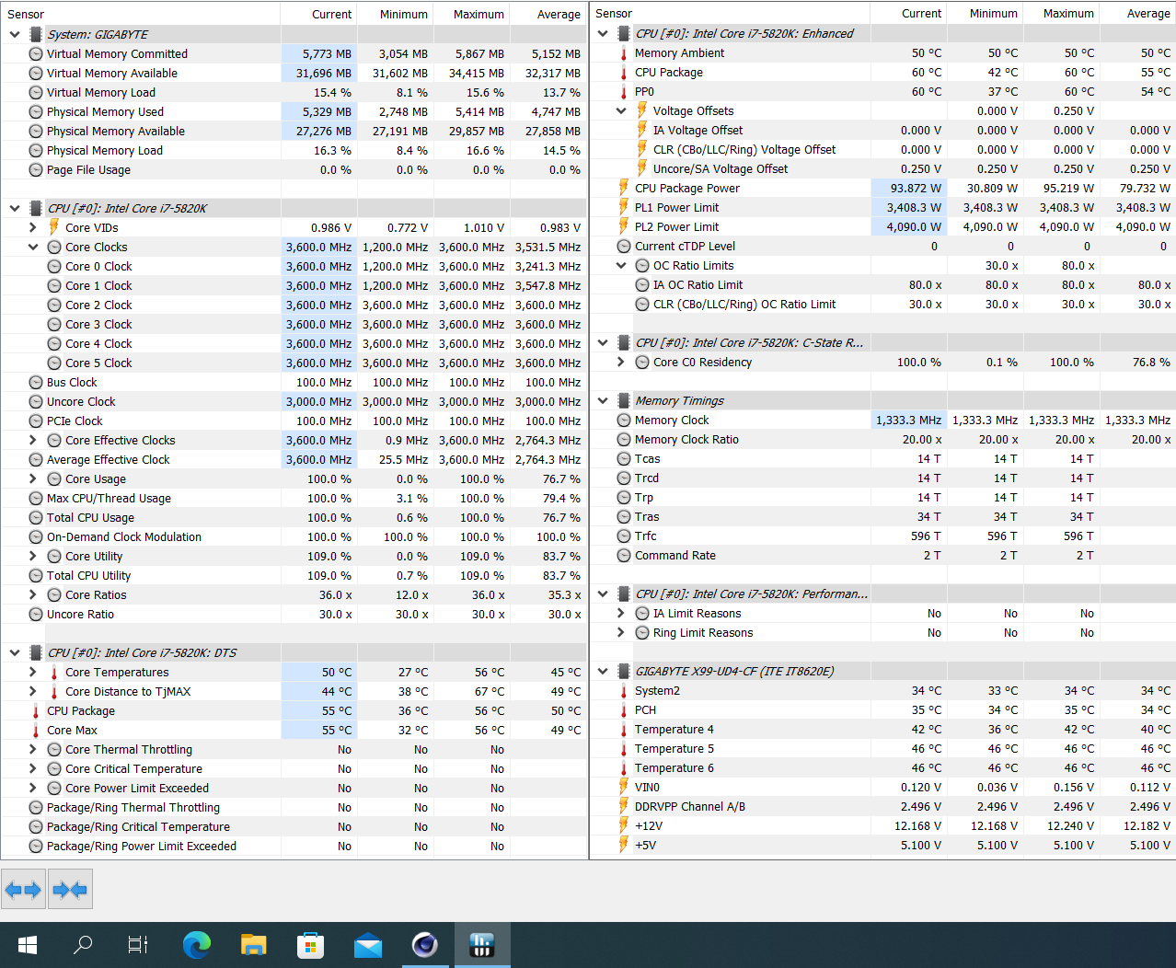
Task: Click right panel Sensor column header
Action: click(x=731, y=13)
